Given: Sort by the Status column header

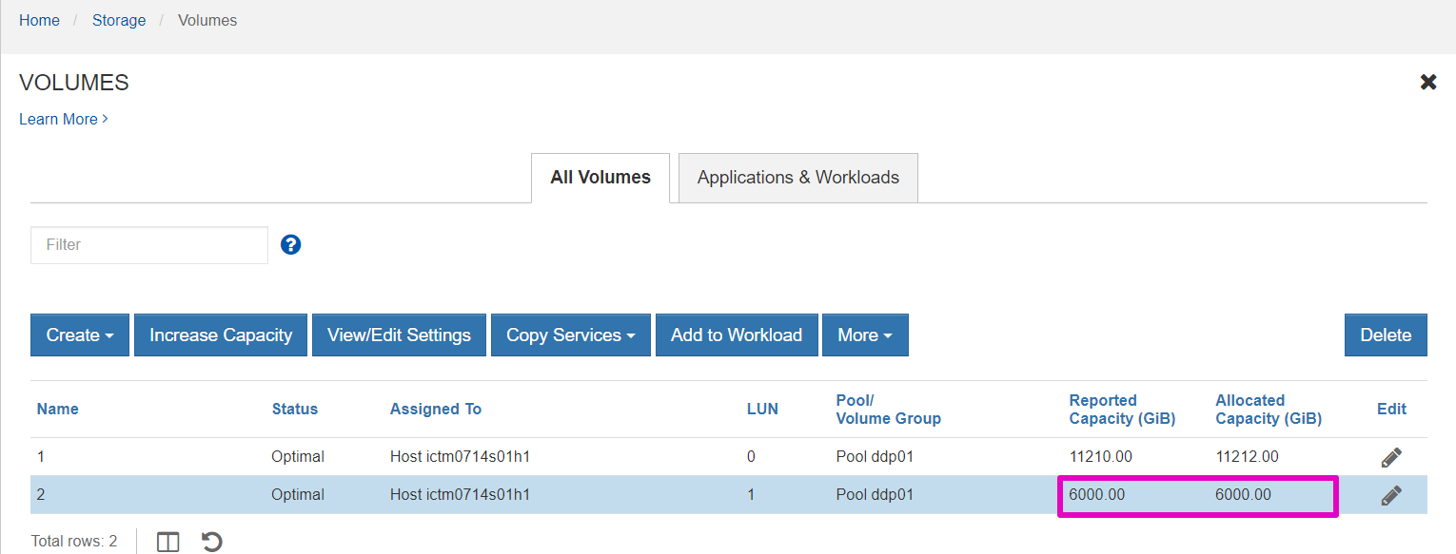Looking at the screenshot, I should 295,410.
